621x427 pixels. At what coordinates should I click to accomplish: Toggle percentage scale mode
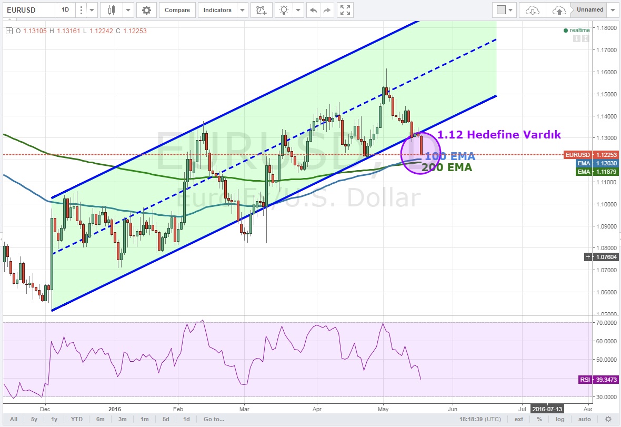(539, 419)
